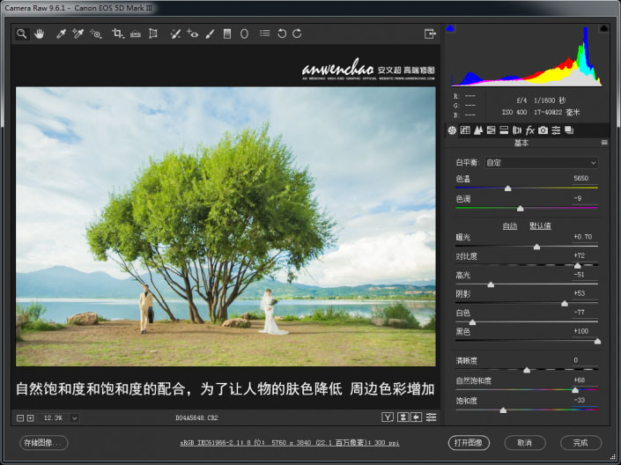
Task: Toggle before/after view with Y button
Action: point(388,417)
